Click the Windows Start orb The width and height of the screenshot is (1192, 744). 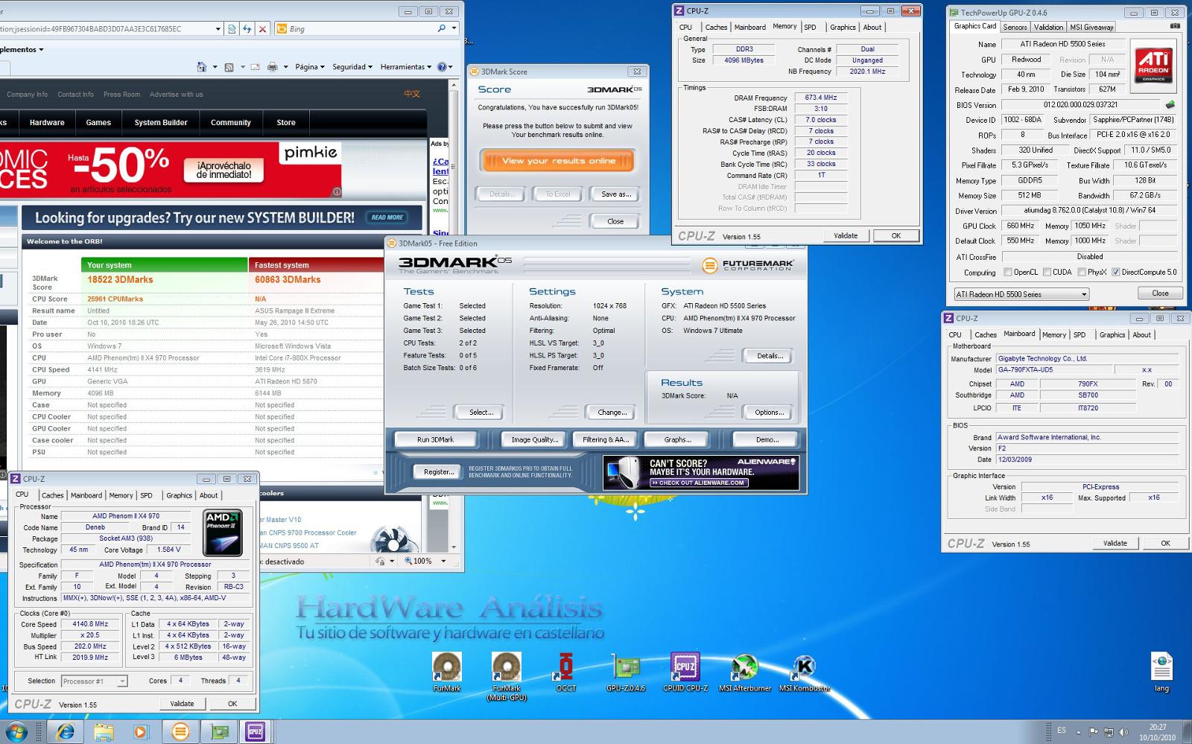pos(16,731)
